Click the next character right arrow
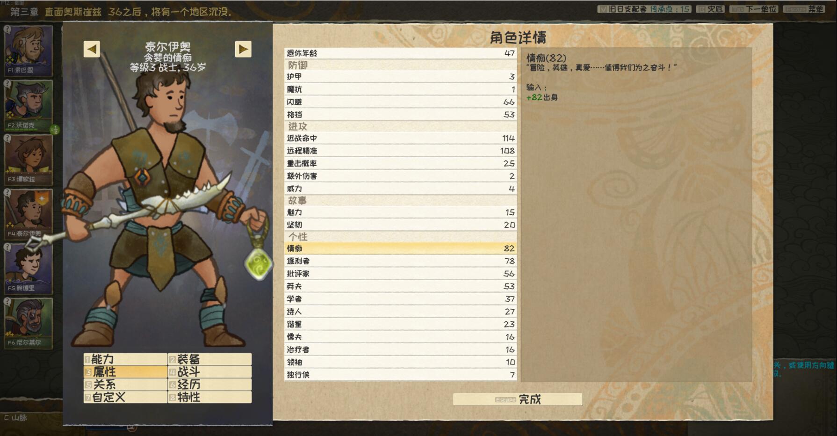This screenshot has width=837, height=436. (x=243, y=49)
